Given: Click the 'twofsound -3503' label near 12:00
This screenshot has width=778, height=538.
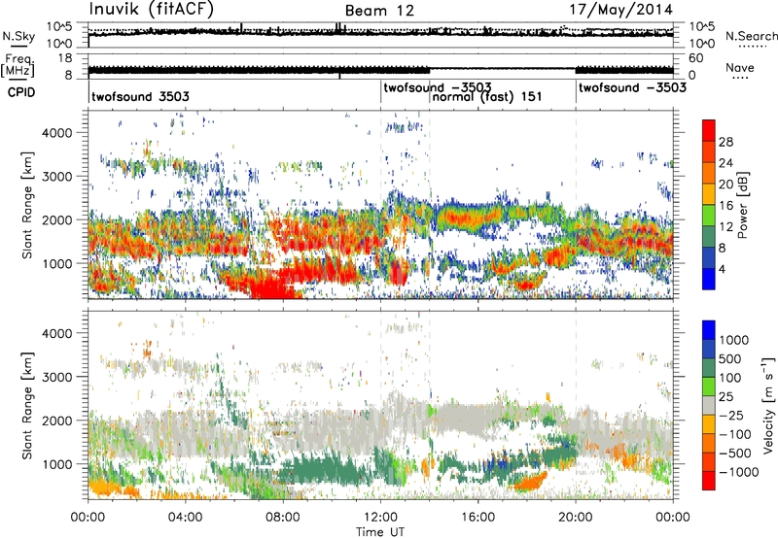Looking at the screenshot, I should [x=437, y=87].
